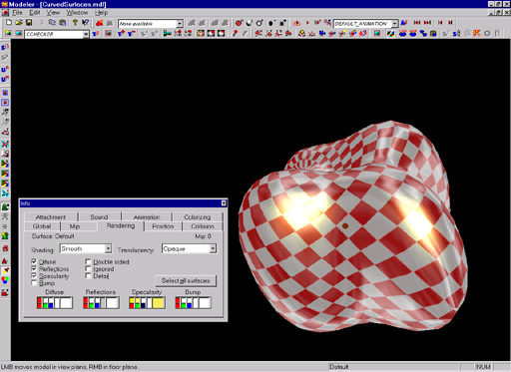Image resolution: width=511 pixels, height=372 pixels.
Task: Open the Window menu
Action: [x=77, y=13]
